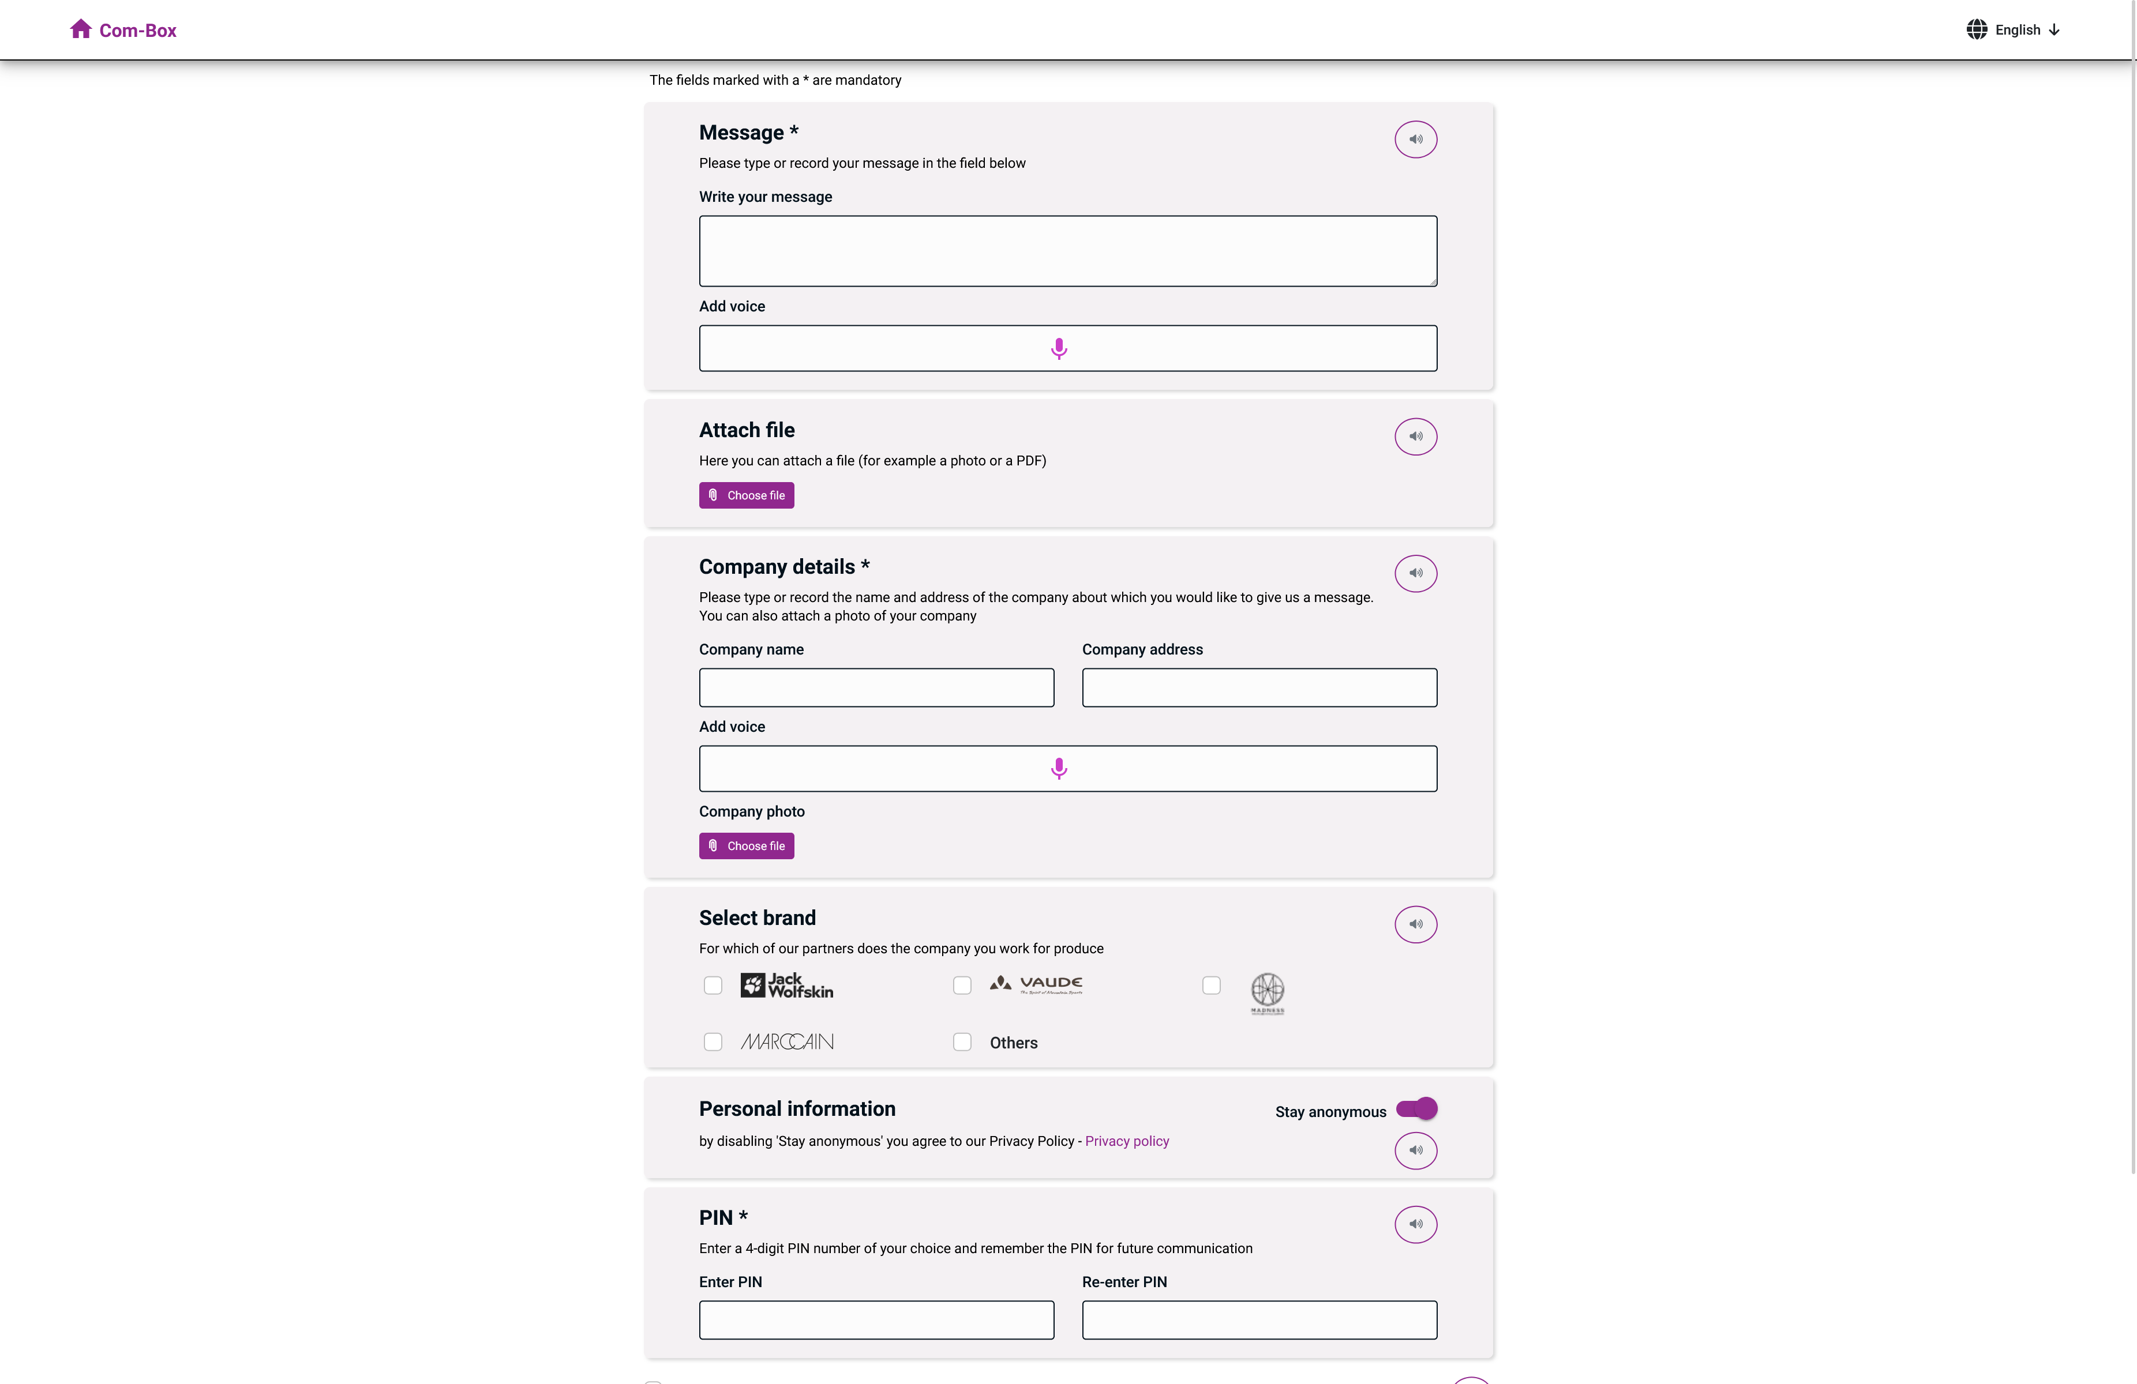This screenshot has width=2137, height=1384.
Task: Click the microphone icon under Write your message
Action: pyautogui.click(x=1059, y=348)
